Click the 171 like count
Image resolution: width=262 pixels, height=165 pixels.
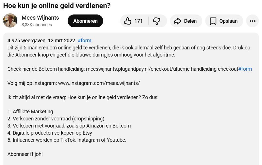coord(139,21)
